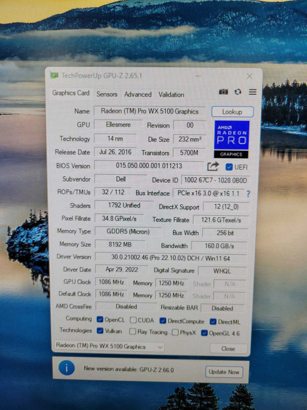This screenshot has width=307, height=410.
Task: Click the BIOS Version field 015.050.000.001.011213
Action: (149, 166)
